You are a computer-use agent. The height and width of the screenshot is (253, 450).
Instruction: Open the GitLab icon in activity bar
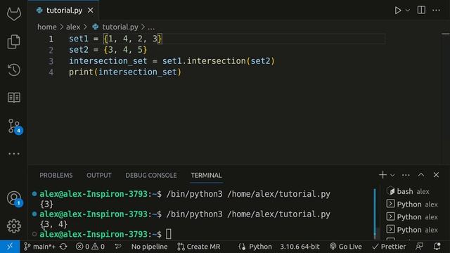[14, 13]
